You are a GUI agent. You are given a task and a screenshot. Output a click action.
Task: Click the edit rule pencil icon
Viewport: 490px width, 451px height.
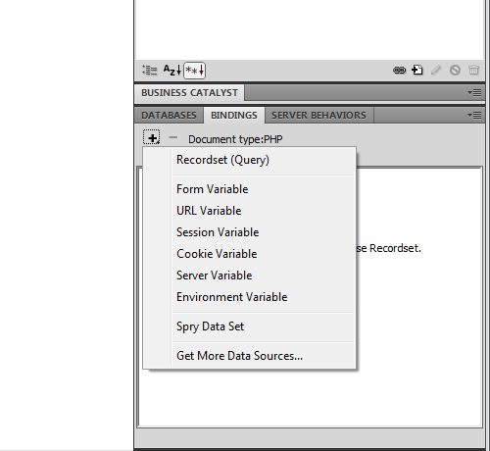coord(436,70)
